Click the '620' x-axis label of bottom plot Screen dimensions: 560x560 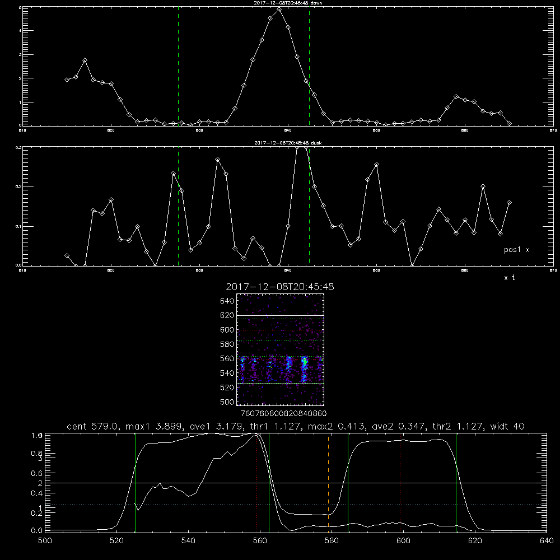coord(475,541)
